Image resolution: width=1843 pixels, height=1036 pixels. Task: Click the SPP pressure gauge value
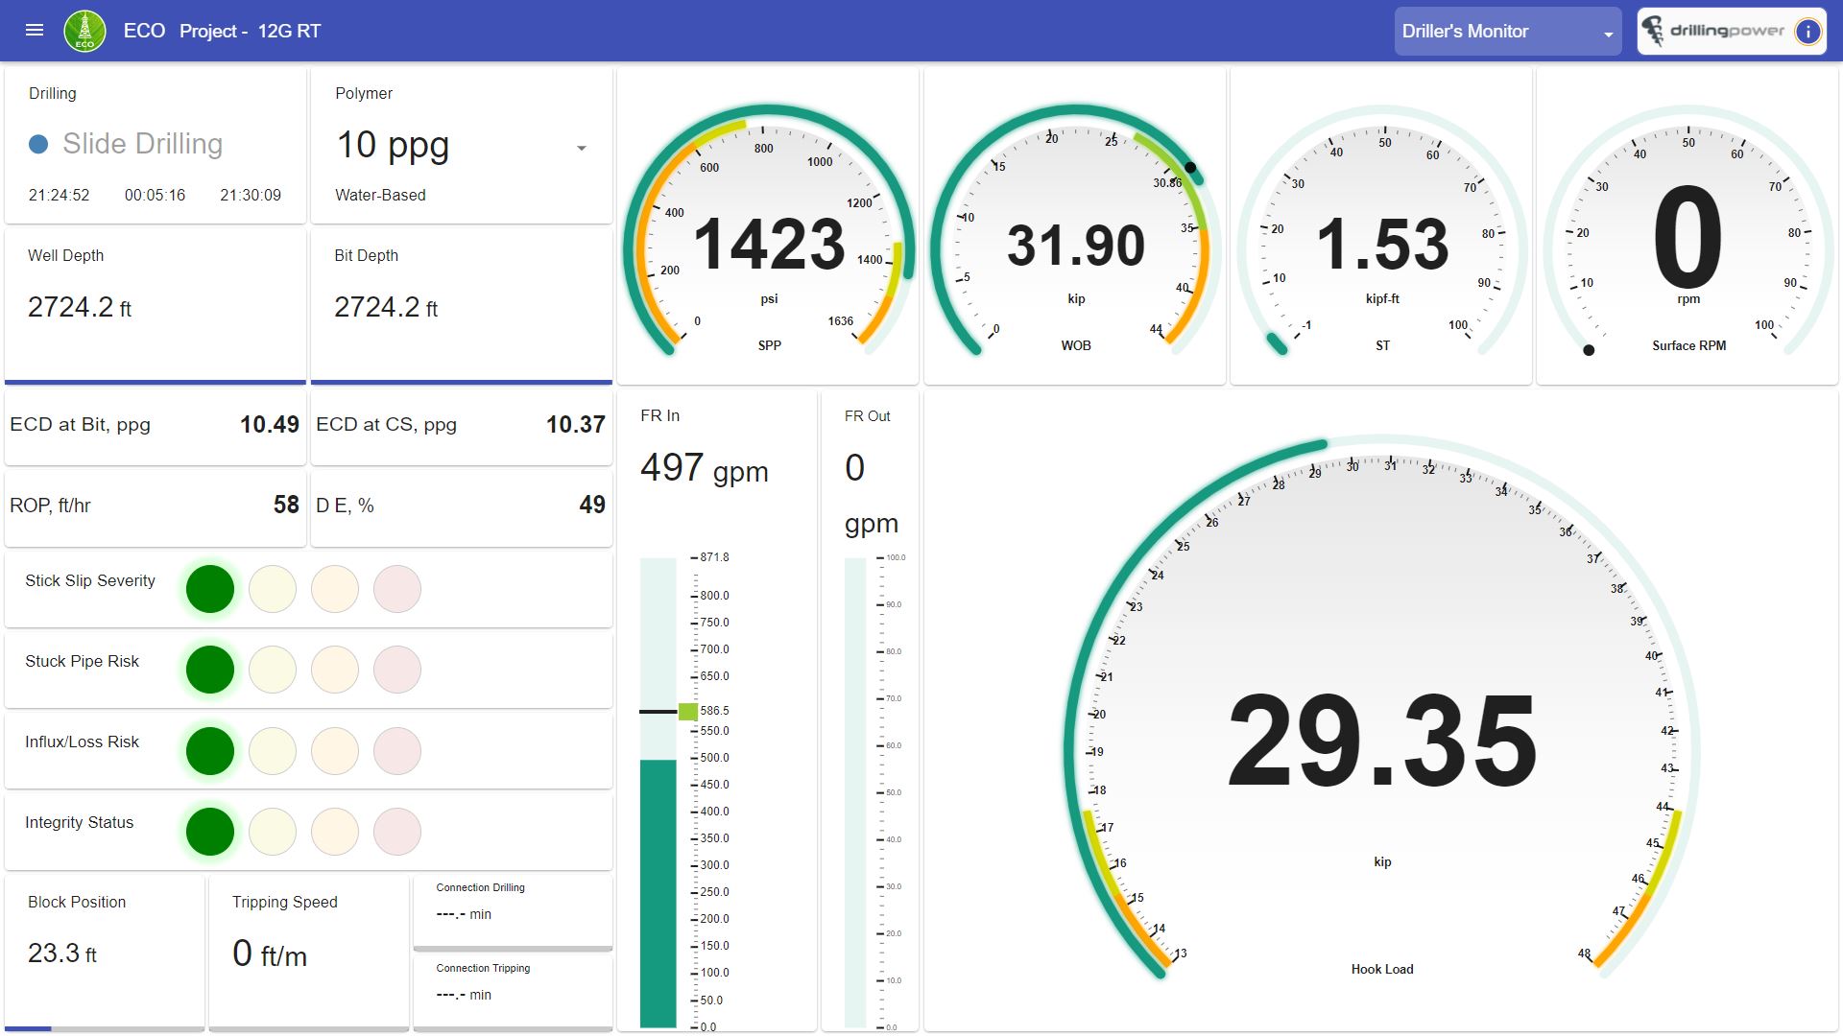pos(768,244)
